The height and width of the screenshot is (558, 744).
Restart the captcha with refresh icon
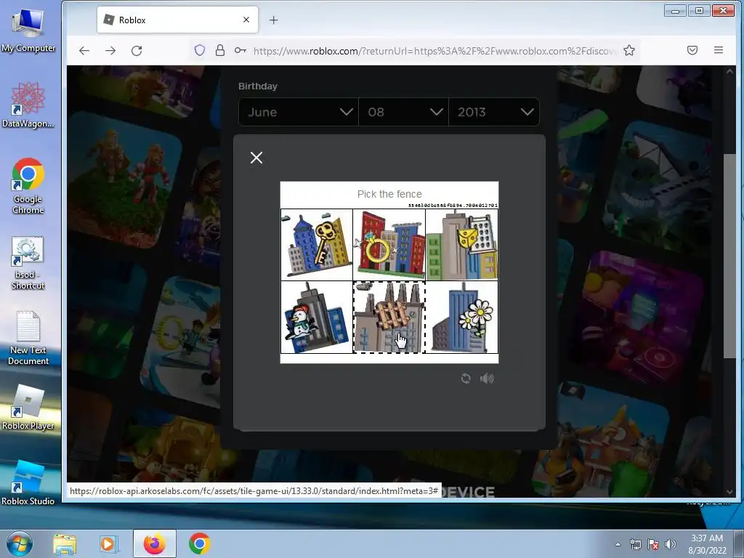[466, 378]
